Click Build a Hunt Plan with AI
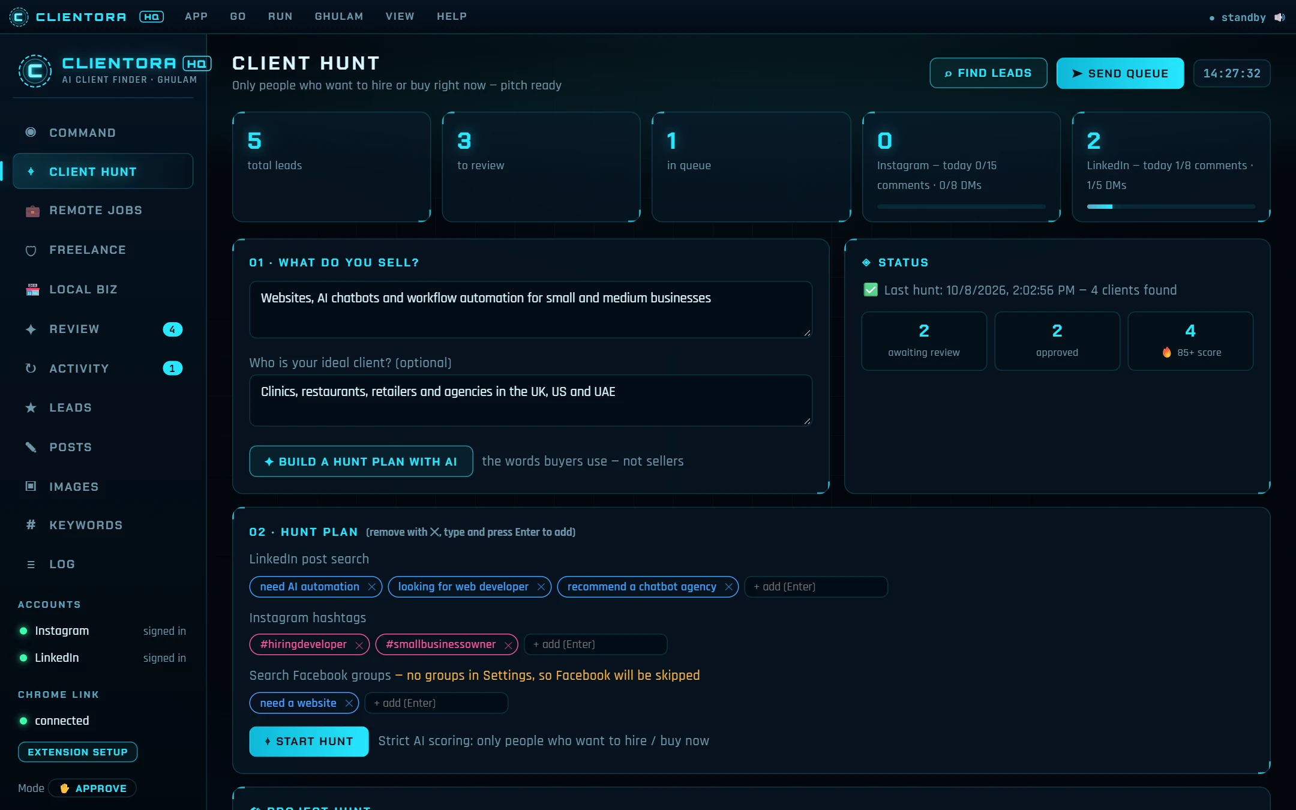 361,461
